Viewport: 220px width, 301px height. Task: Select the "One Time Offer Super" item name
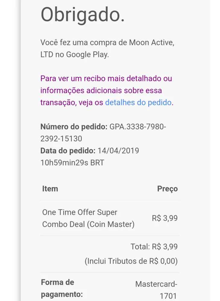tap(80, 212)
